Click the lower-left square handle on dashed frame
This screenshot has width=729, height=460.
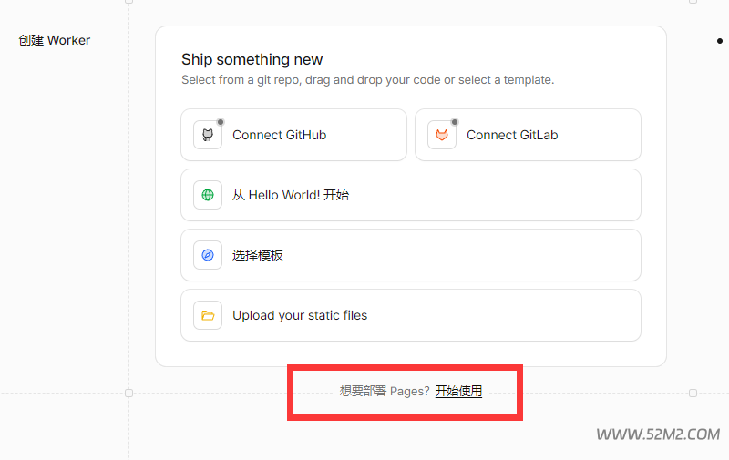[x=128, y=394]
